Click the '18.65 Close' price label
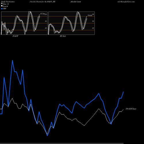The width and height of the screenshot is (144, 144). click(x=131, y=109)
